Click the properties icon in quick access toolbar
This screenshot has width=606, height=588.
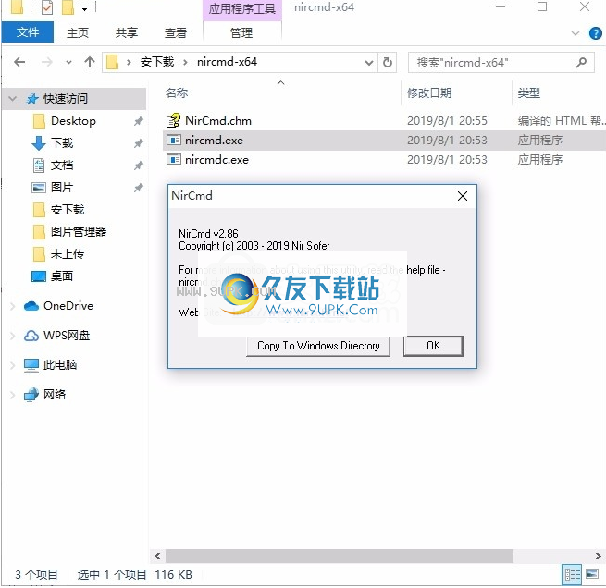47,7
